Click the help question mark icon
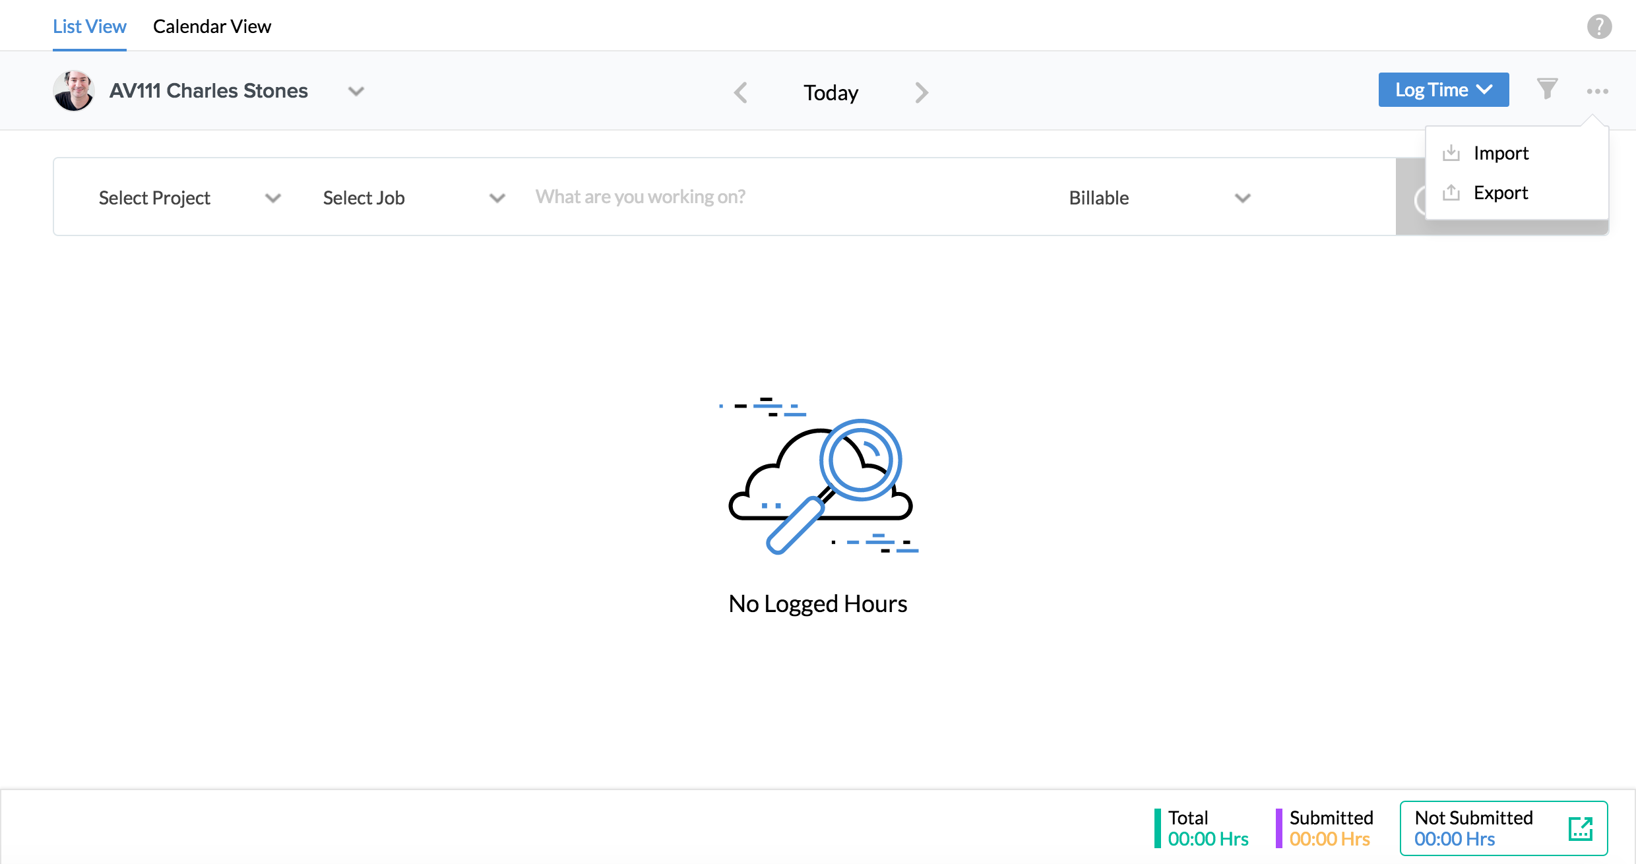The width and height of the screenshot is (1636, 864). (x=1599, y=27)
